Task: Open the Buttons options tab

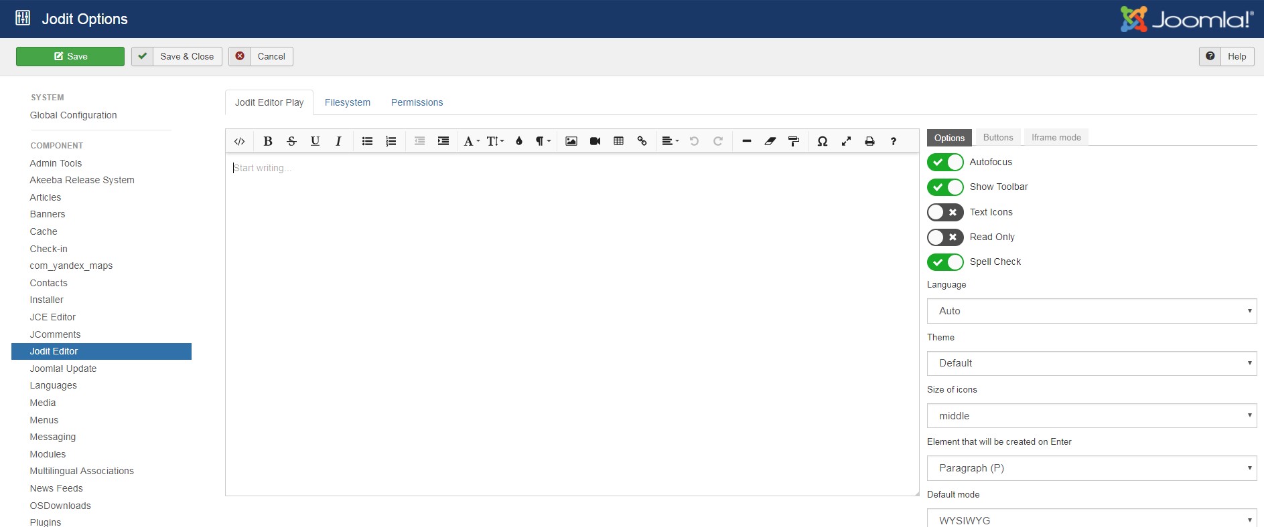Action: (x=998, y=137)
